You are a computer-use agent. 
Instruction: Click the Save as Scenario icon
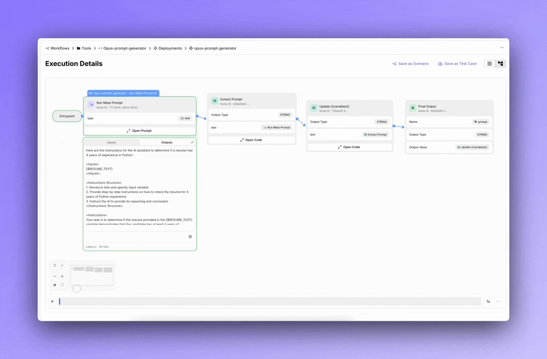pyautogui.click(x=394, y=64)
